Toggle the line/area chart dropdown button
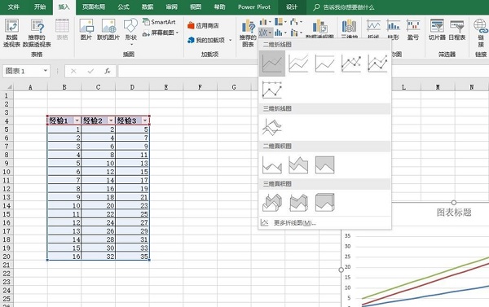 [266, 33]
